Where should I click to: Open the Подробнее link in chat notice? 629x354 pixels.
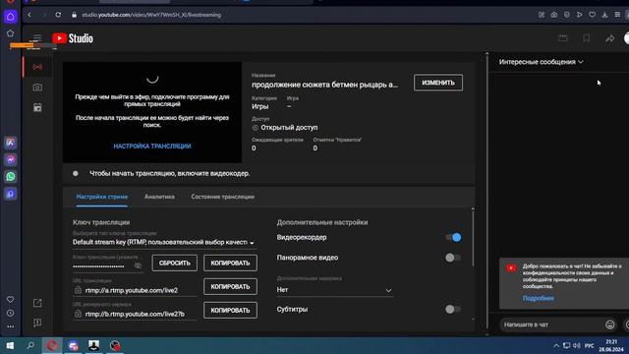pos(538,298)
